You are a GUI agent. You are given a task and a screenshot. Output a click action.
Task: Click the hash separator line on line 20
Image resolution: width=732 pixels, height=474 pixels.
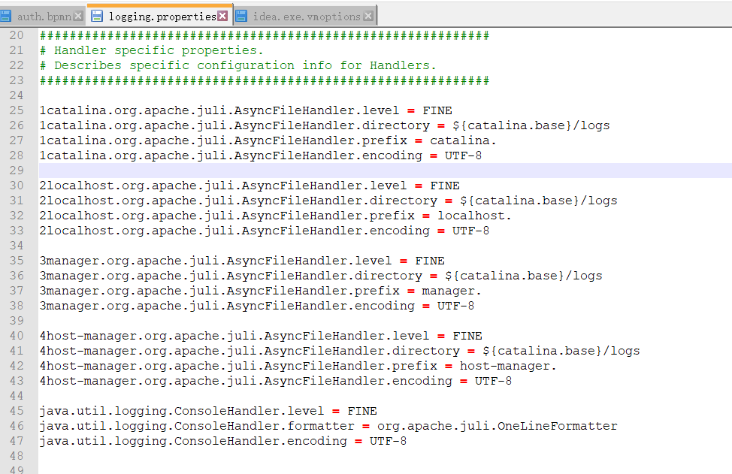265,35
